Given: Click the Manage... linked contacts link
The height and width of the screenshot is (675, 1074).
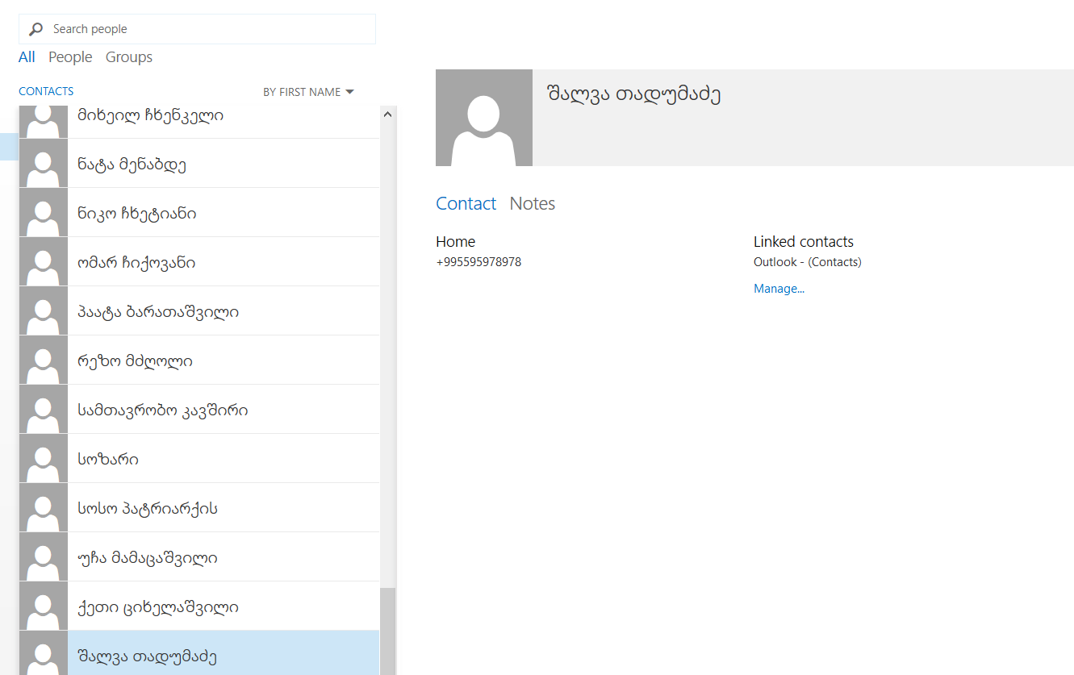Looking at the screenshot, I should (x=779, y=289).
